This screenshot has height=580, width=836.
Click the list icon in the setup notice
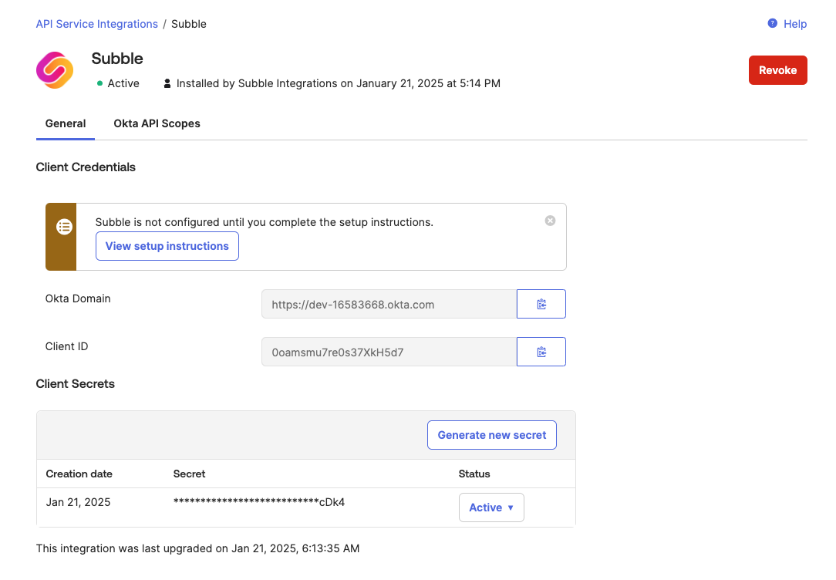point(65,227)
